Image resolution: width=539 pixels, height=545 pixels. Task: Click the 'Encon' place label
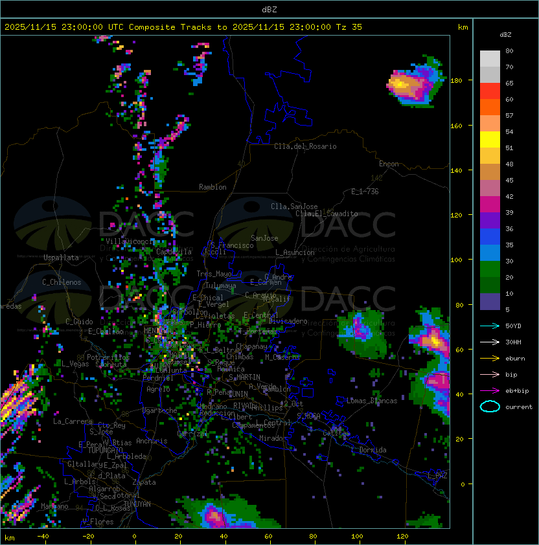click(389, 164)
